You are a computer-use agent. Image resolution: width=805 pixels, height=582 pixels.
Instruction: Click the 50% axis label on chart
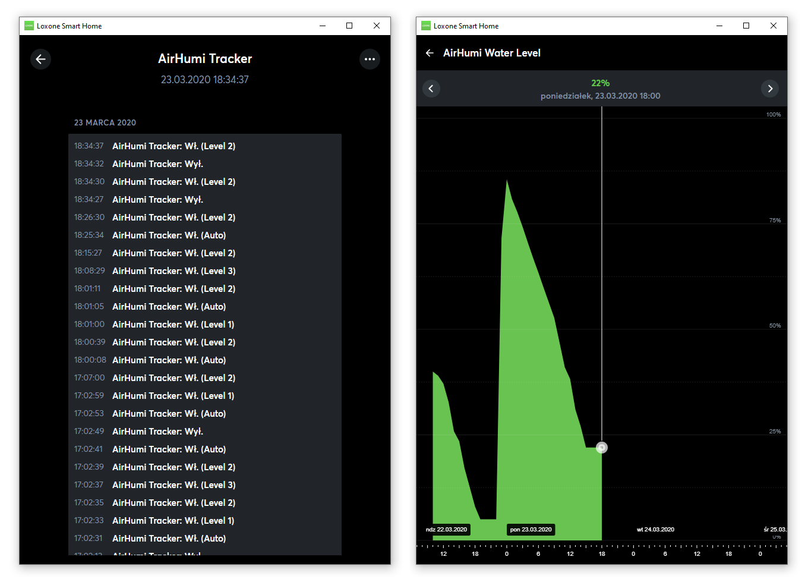click(x=775, y=326)
